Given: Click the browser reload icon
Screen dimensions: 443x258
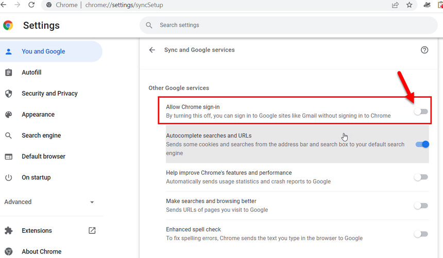Looking at the screenshot, I should pyautogui.click(x=31, y=5).
